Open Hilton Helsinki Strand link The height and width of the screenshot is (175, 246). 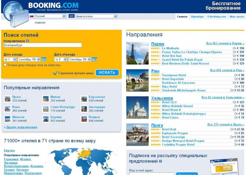coord(177,106)
